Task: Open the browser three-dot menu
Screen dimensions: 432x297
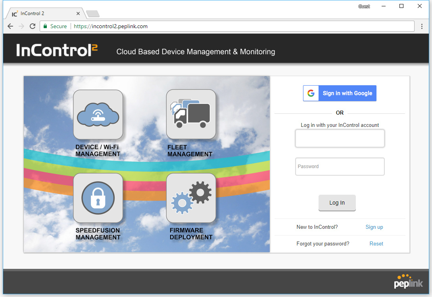Action: (422, 26)
